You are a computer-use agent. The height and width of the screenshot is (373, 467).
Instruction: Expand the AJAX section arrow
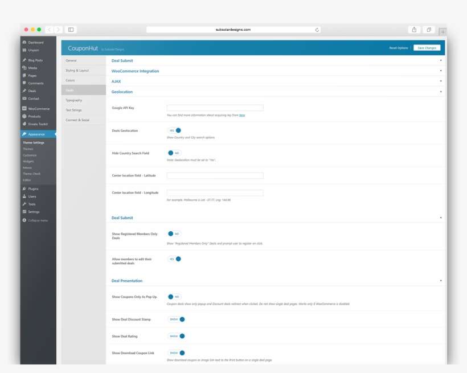click(x=441, y=81)
